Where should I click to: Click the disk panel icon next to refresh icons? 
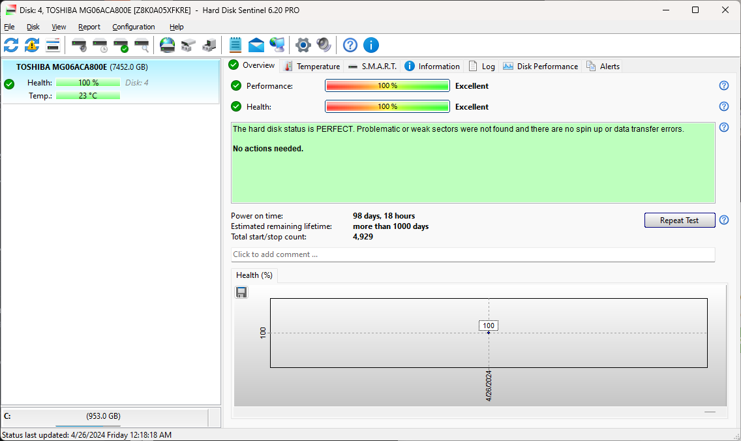point(52,46)
